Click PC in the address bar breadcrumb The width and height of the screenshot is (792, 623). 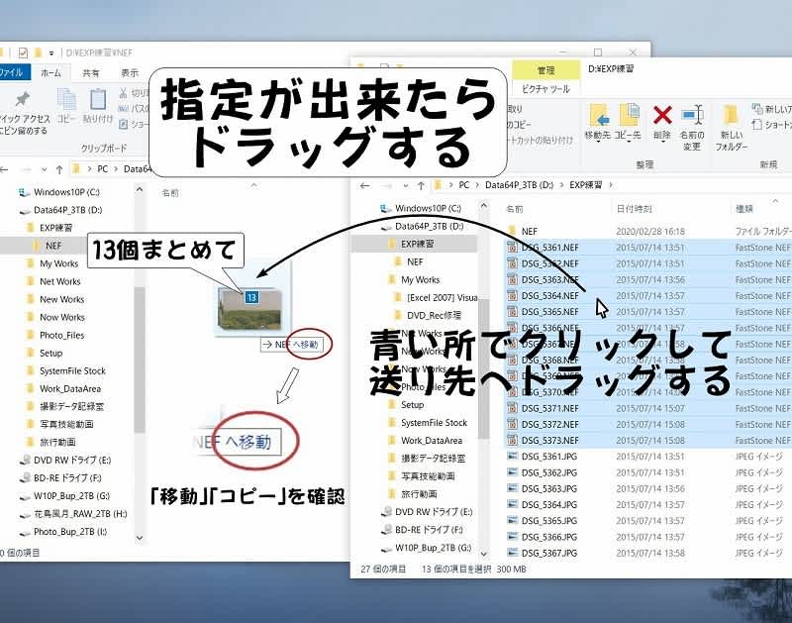pos(462,185)
